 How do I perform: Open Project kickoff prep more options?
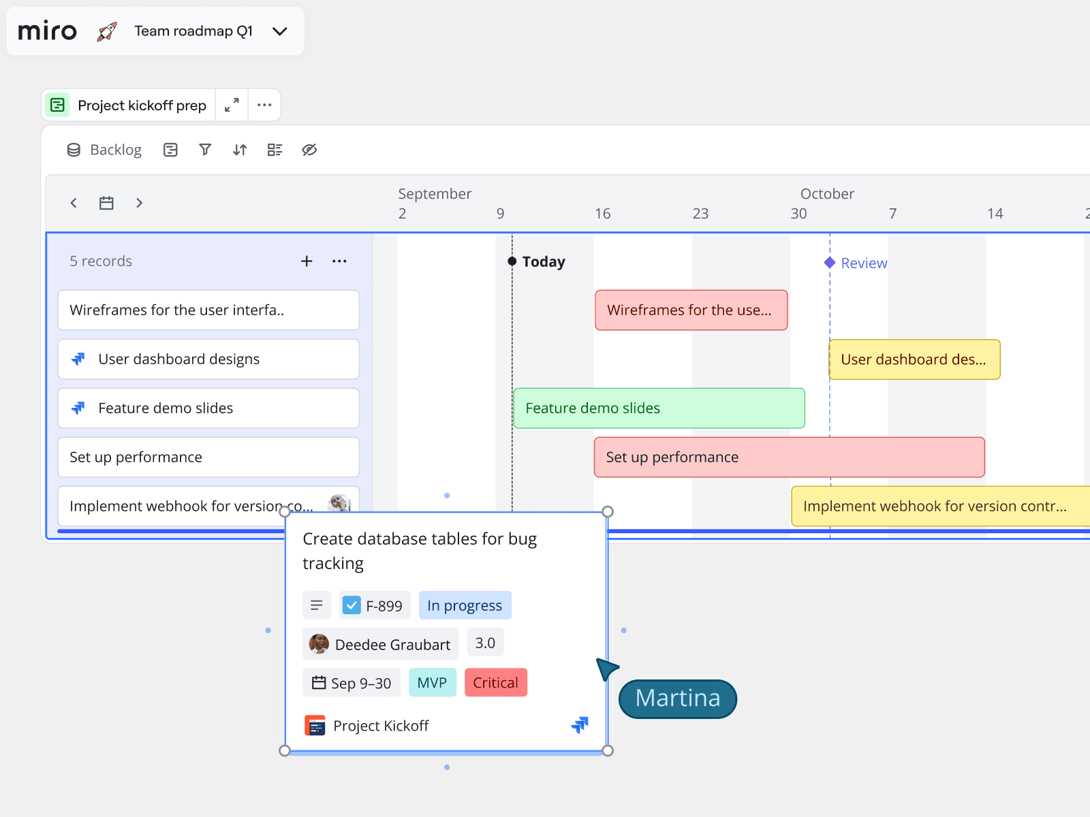(264, 105)
